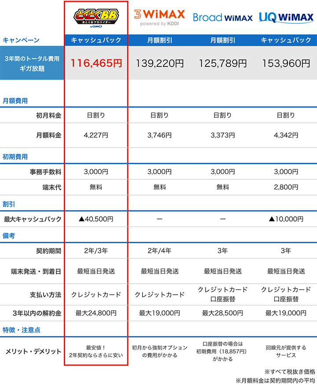Screen dimensions: 317x385
Task: Select the ▲40,500円 cashback value
Action: click(96, 219)
